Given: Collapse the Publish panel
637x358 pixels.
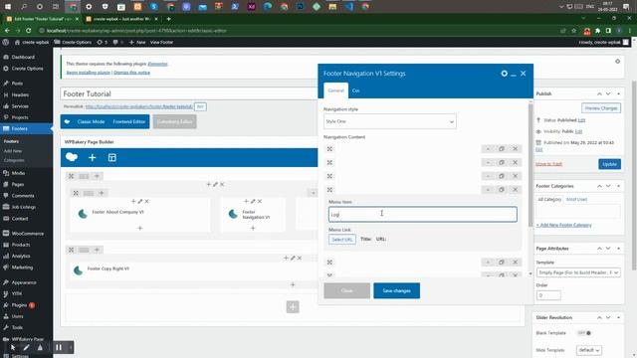Looking at the screenshot, I should (618, 93).
